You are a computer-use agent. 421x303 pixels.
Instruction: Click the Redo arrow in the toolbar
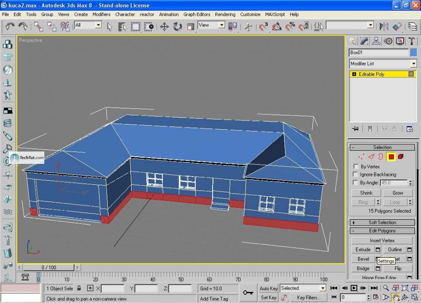[x=23, y=26]
